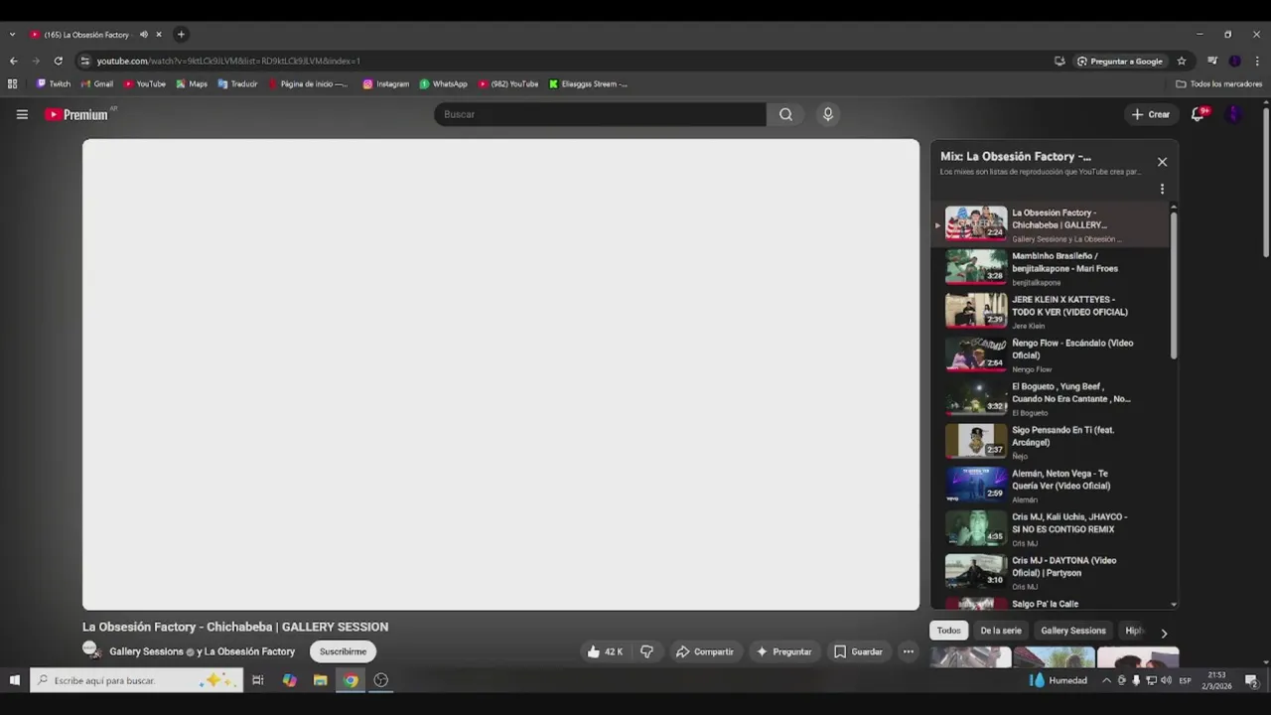Image resolution: width=1271 pixels, height=715 pixels.
Task: Open the Mix playlist options menu
Action: click(x=1162, y=189)
